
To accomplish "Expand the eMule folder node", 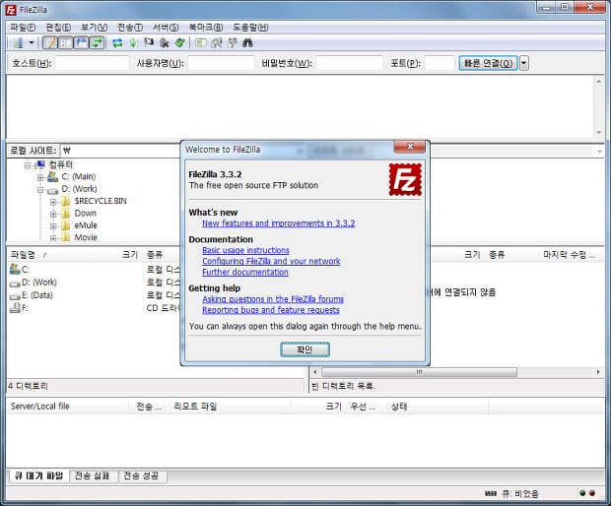I will pos(53,226).
